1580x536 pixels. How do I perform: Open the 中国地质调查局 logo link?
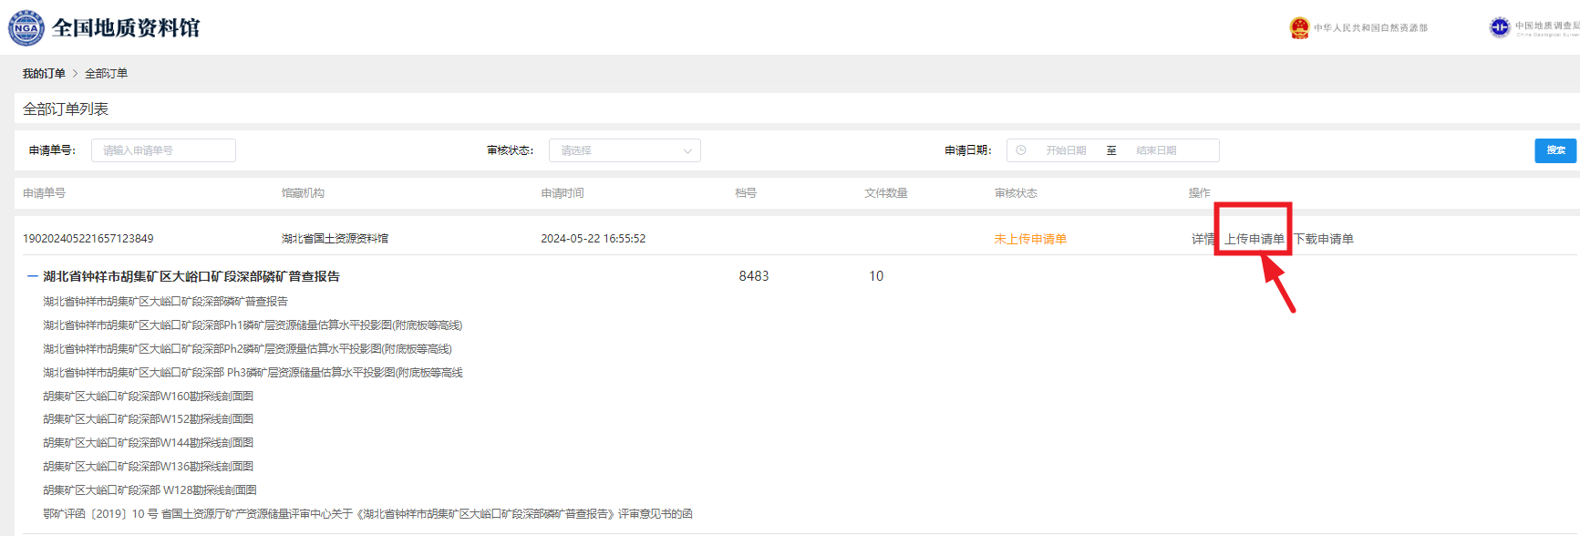[x=1534, y=28]
